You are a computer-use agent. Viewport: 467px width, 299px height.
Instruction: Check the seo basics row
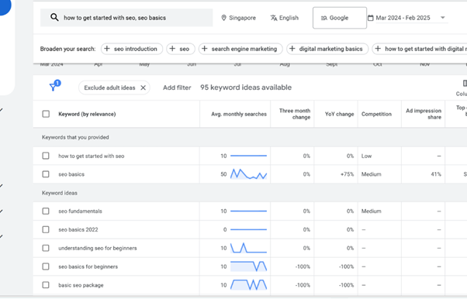pos(46,174)
